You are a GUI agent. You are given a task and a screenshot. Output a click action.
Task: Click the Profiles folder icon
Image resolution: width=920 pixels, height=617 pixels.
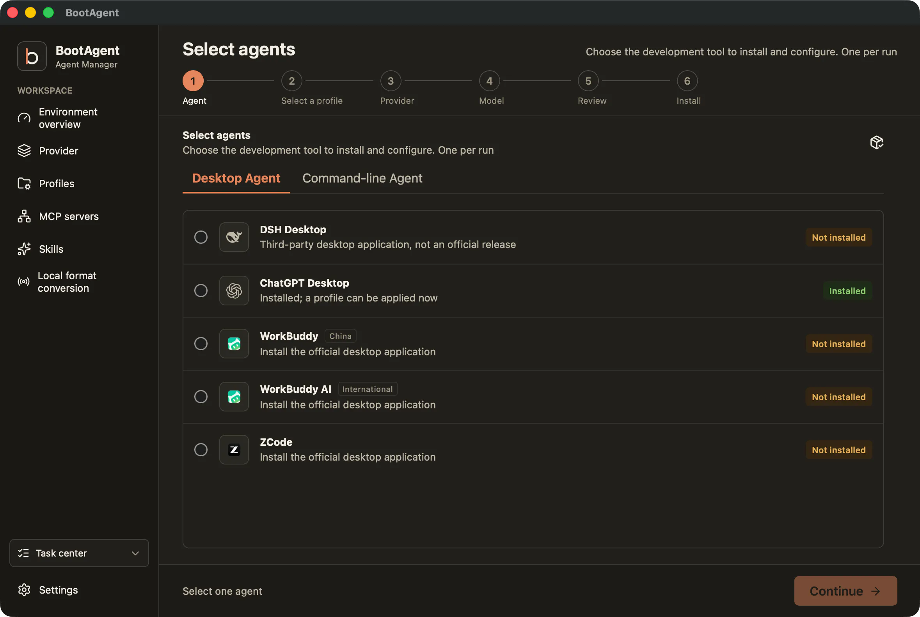tap(24, 183)
